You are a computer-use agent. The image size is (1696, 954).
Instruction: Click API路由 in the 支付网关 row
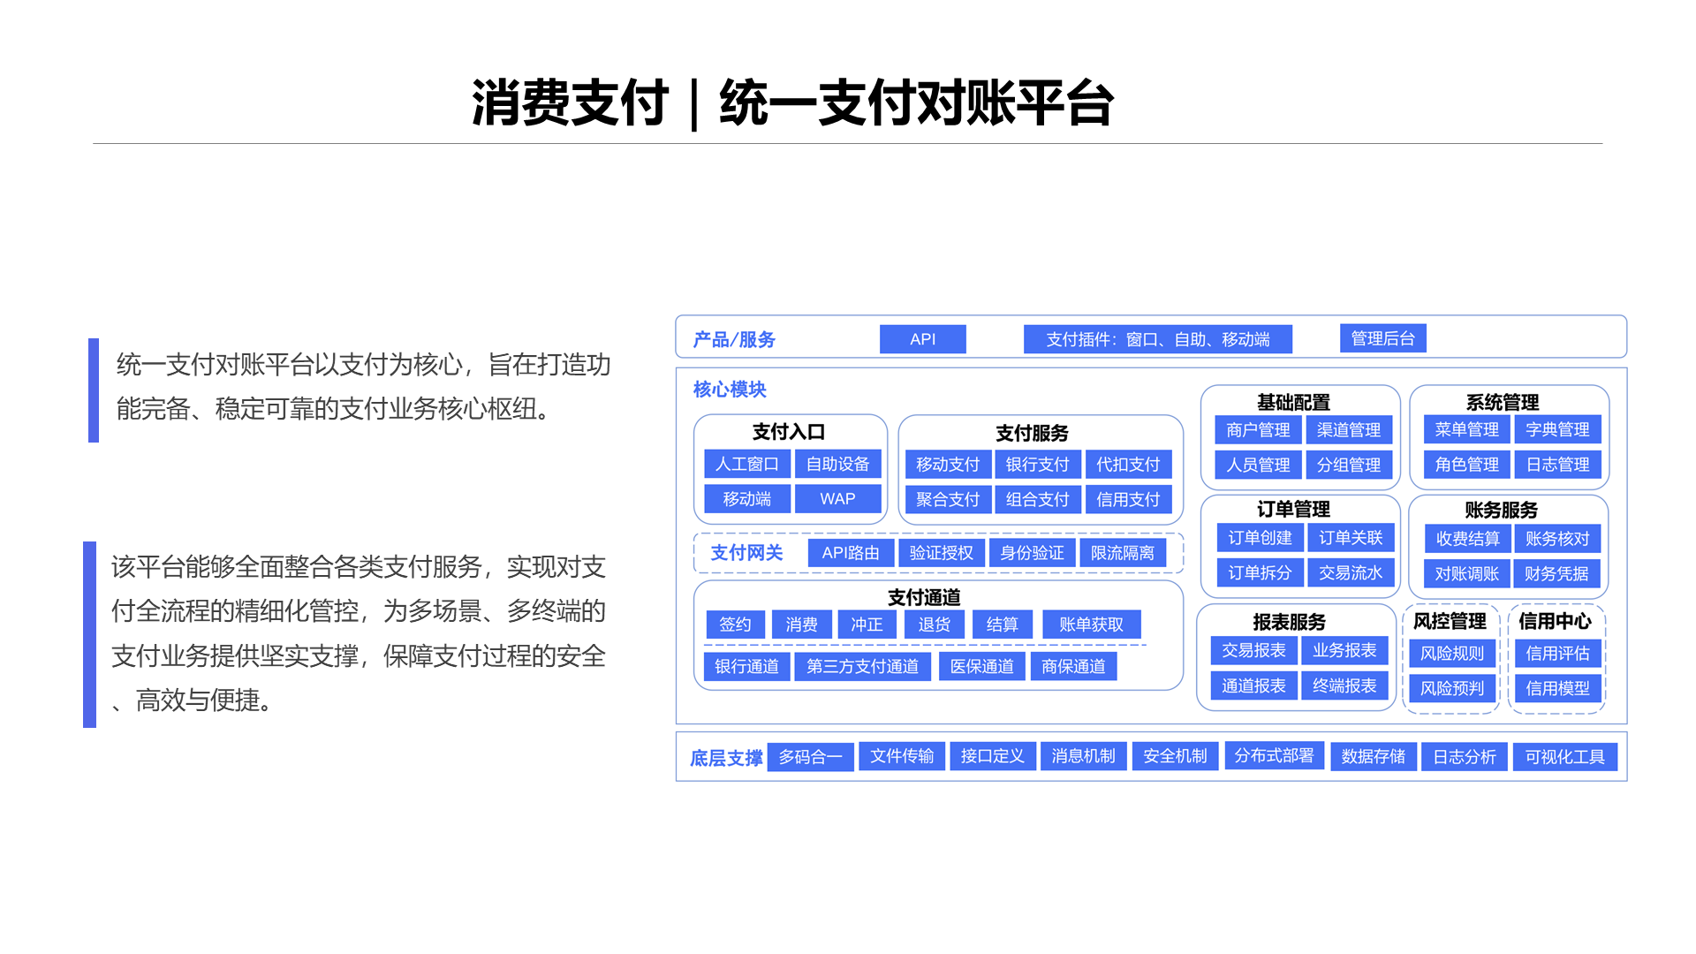pos(851,553)
